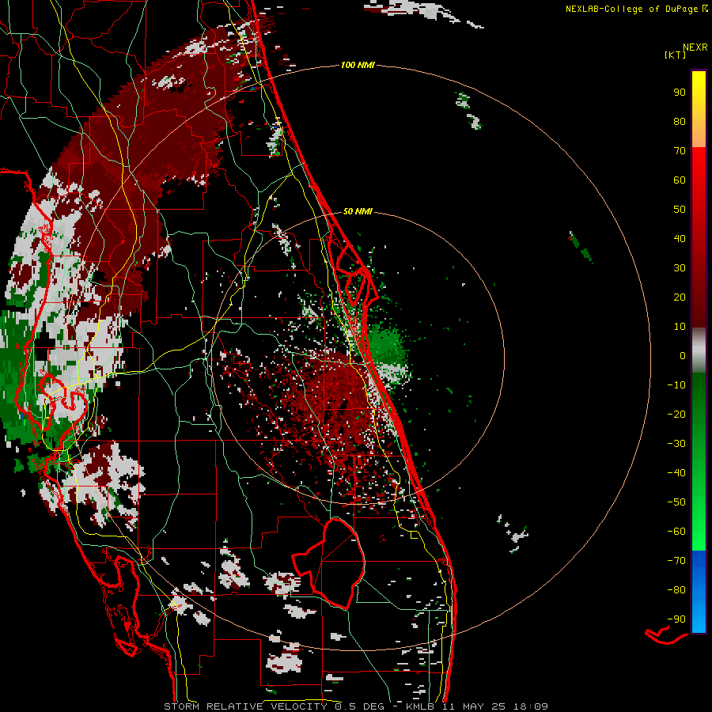Click the '100 NMI' range ring label
712x712 pixels.
[x=358, y=65]
